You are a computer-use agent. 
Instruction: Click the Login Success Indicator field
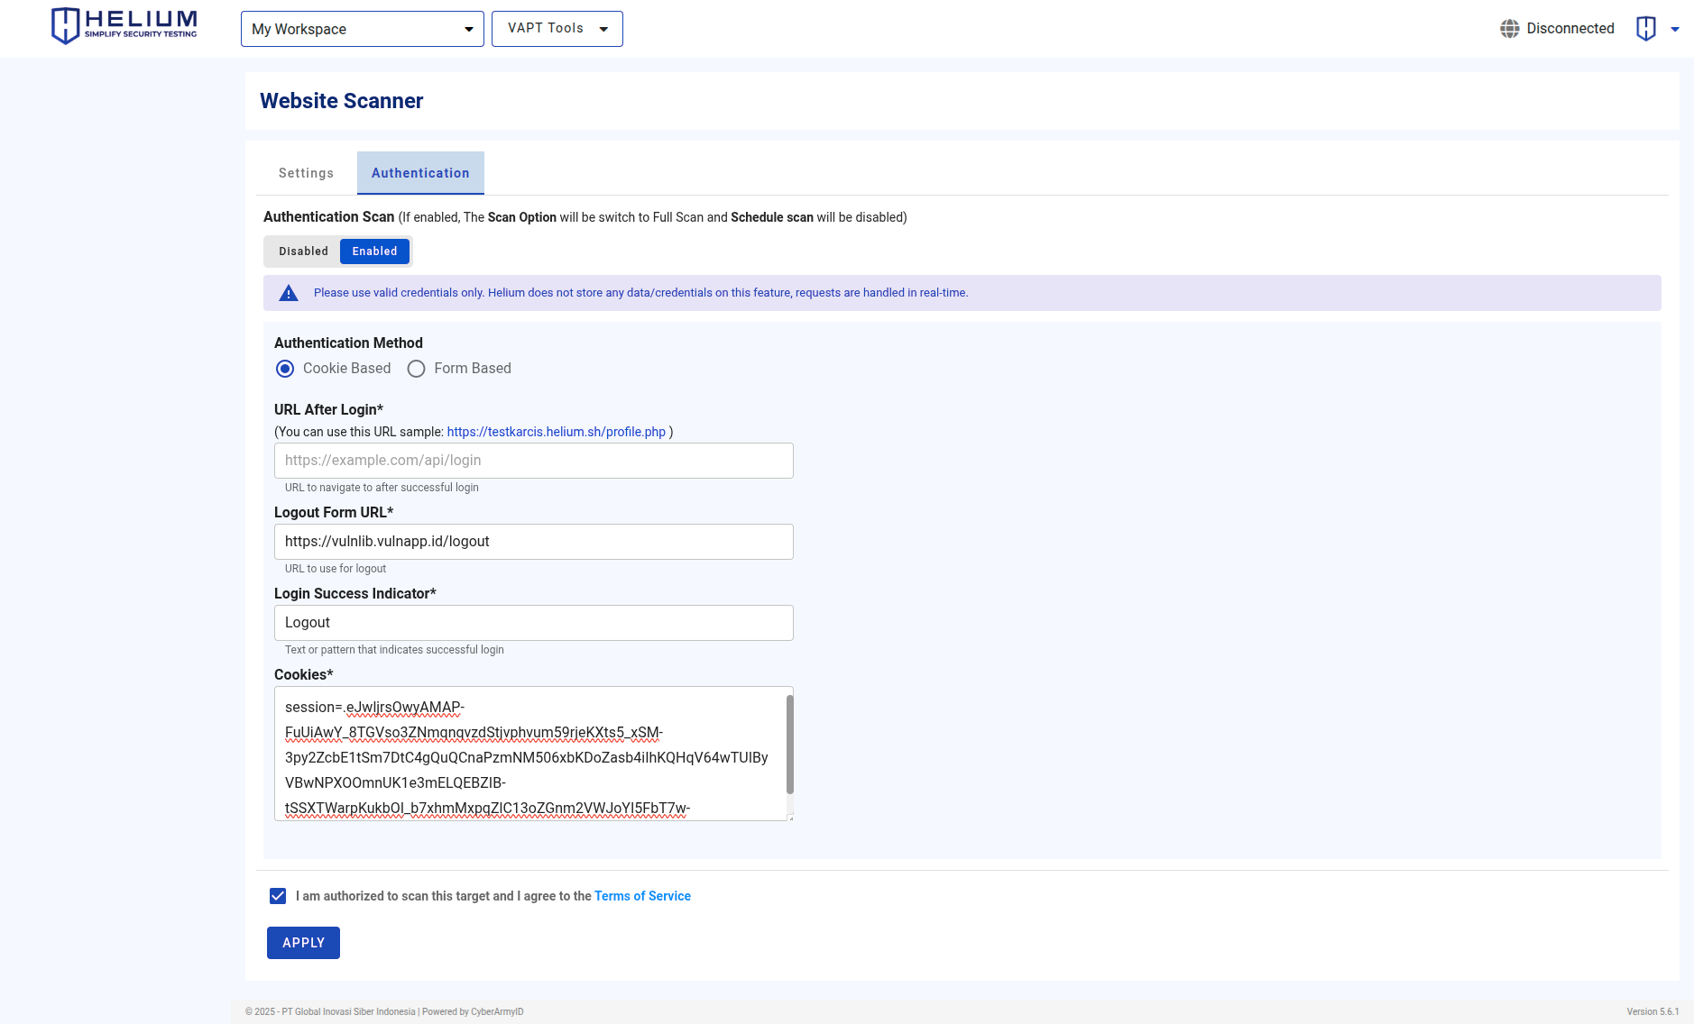coord(533,623)
